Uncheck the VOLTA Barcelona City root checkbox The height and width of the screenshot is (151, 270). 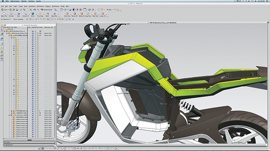click(7, 31)
